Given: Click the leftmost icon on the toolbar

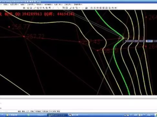Looking at the screenshot, I should 24,8.
